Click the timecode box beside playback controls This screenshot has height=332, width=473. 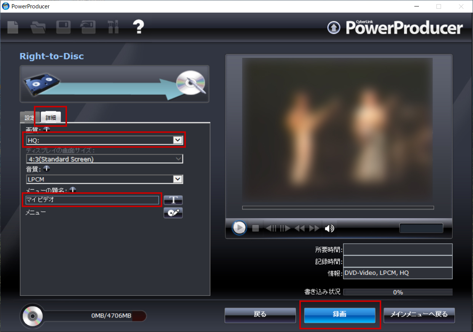click(421, 228)
